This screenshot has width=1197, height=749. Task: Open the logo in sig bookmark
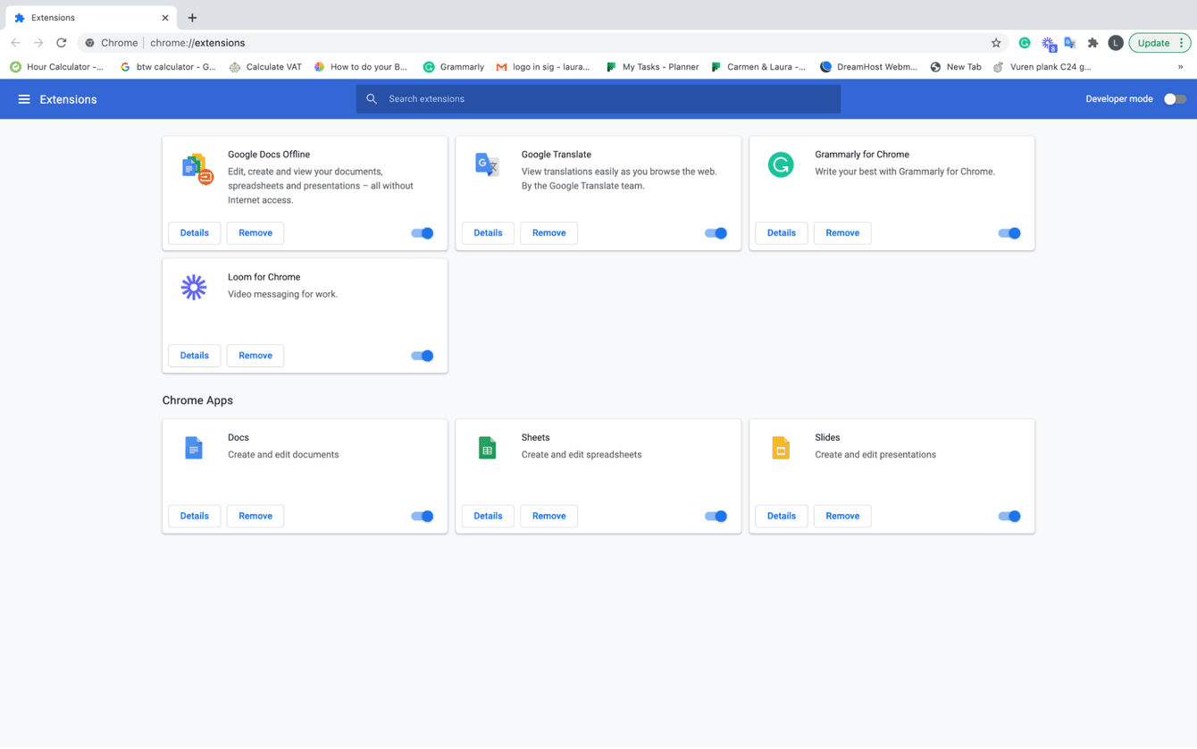(x=543, y=67)
